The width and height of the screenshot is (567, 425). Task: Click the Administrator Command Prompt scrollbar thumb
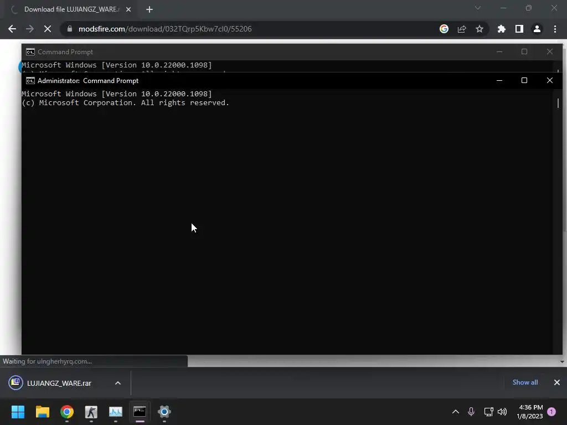(558, 103)
